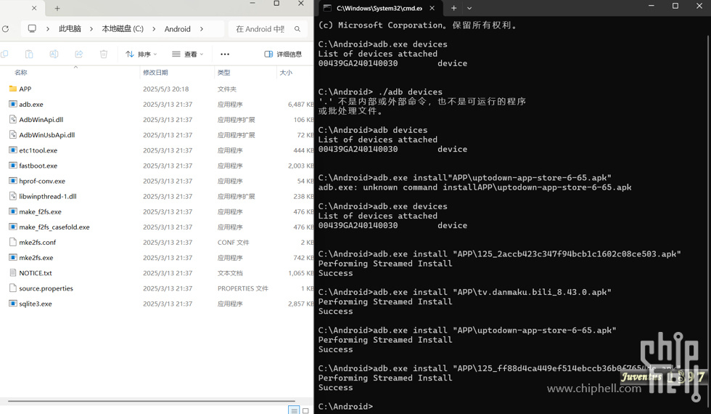Open the terminal new-tab profile dropdown arrow
This screenshot has height=414, width=711.
(469, 8)
